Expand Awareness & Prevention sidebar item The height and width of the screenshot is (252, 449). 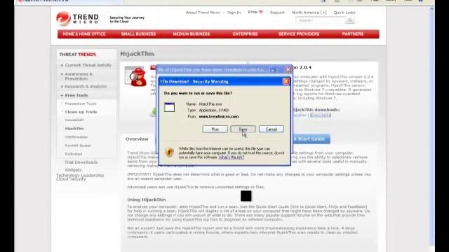pos(79,76)
